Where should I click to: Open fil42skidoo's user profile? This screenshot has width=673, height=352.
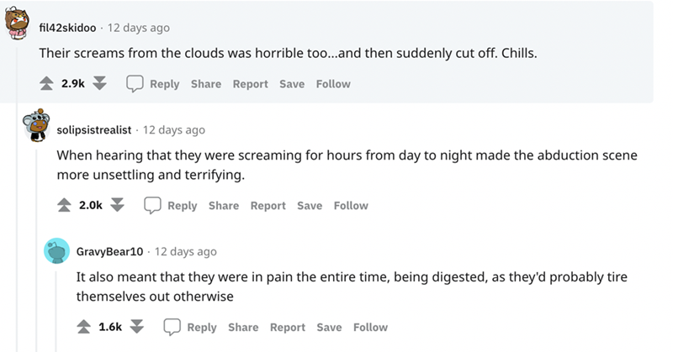69,29
